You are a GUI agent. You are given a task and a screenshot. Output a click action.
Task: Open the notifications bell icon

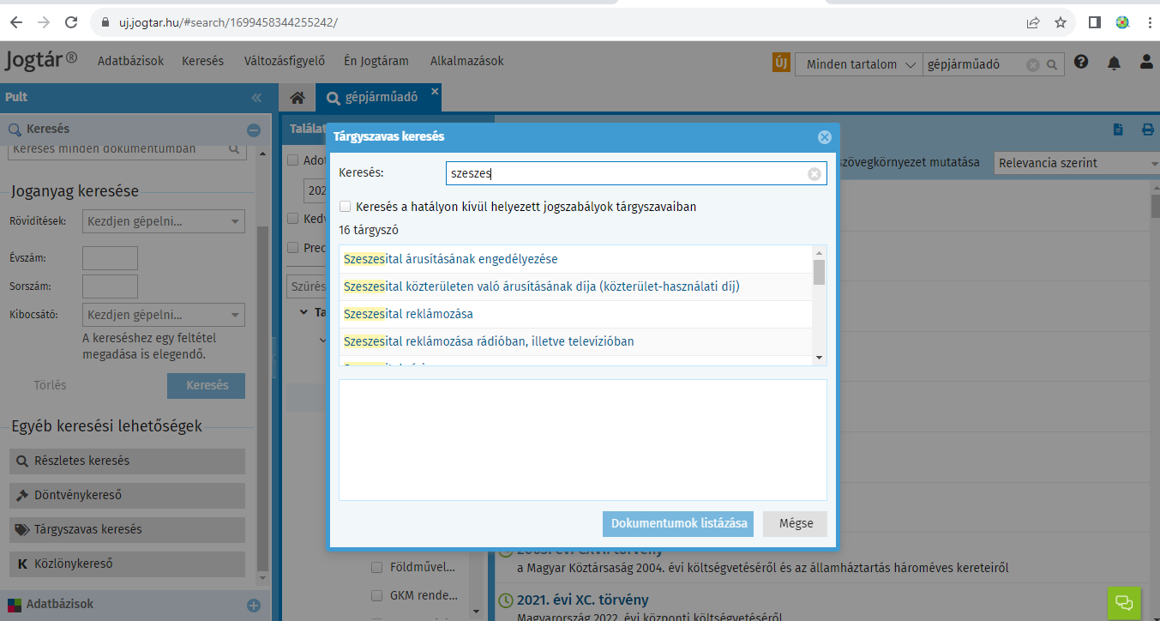(1114, 63)
